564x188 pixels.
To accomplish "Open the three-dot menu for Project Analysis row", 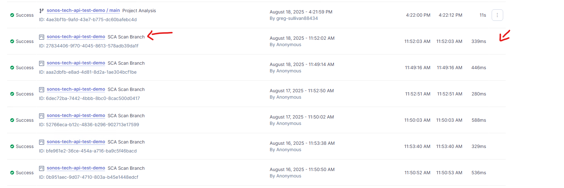I will 497,15.
